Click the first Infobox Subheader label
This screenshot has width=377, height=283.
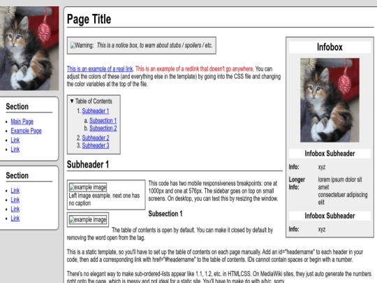point(330,154)
